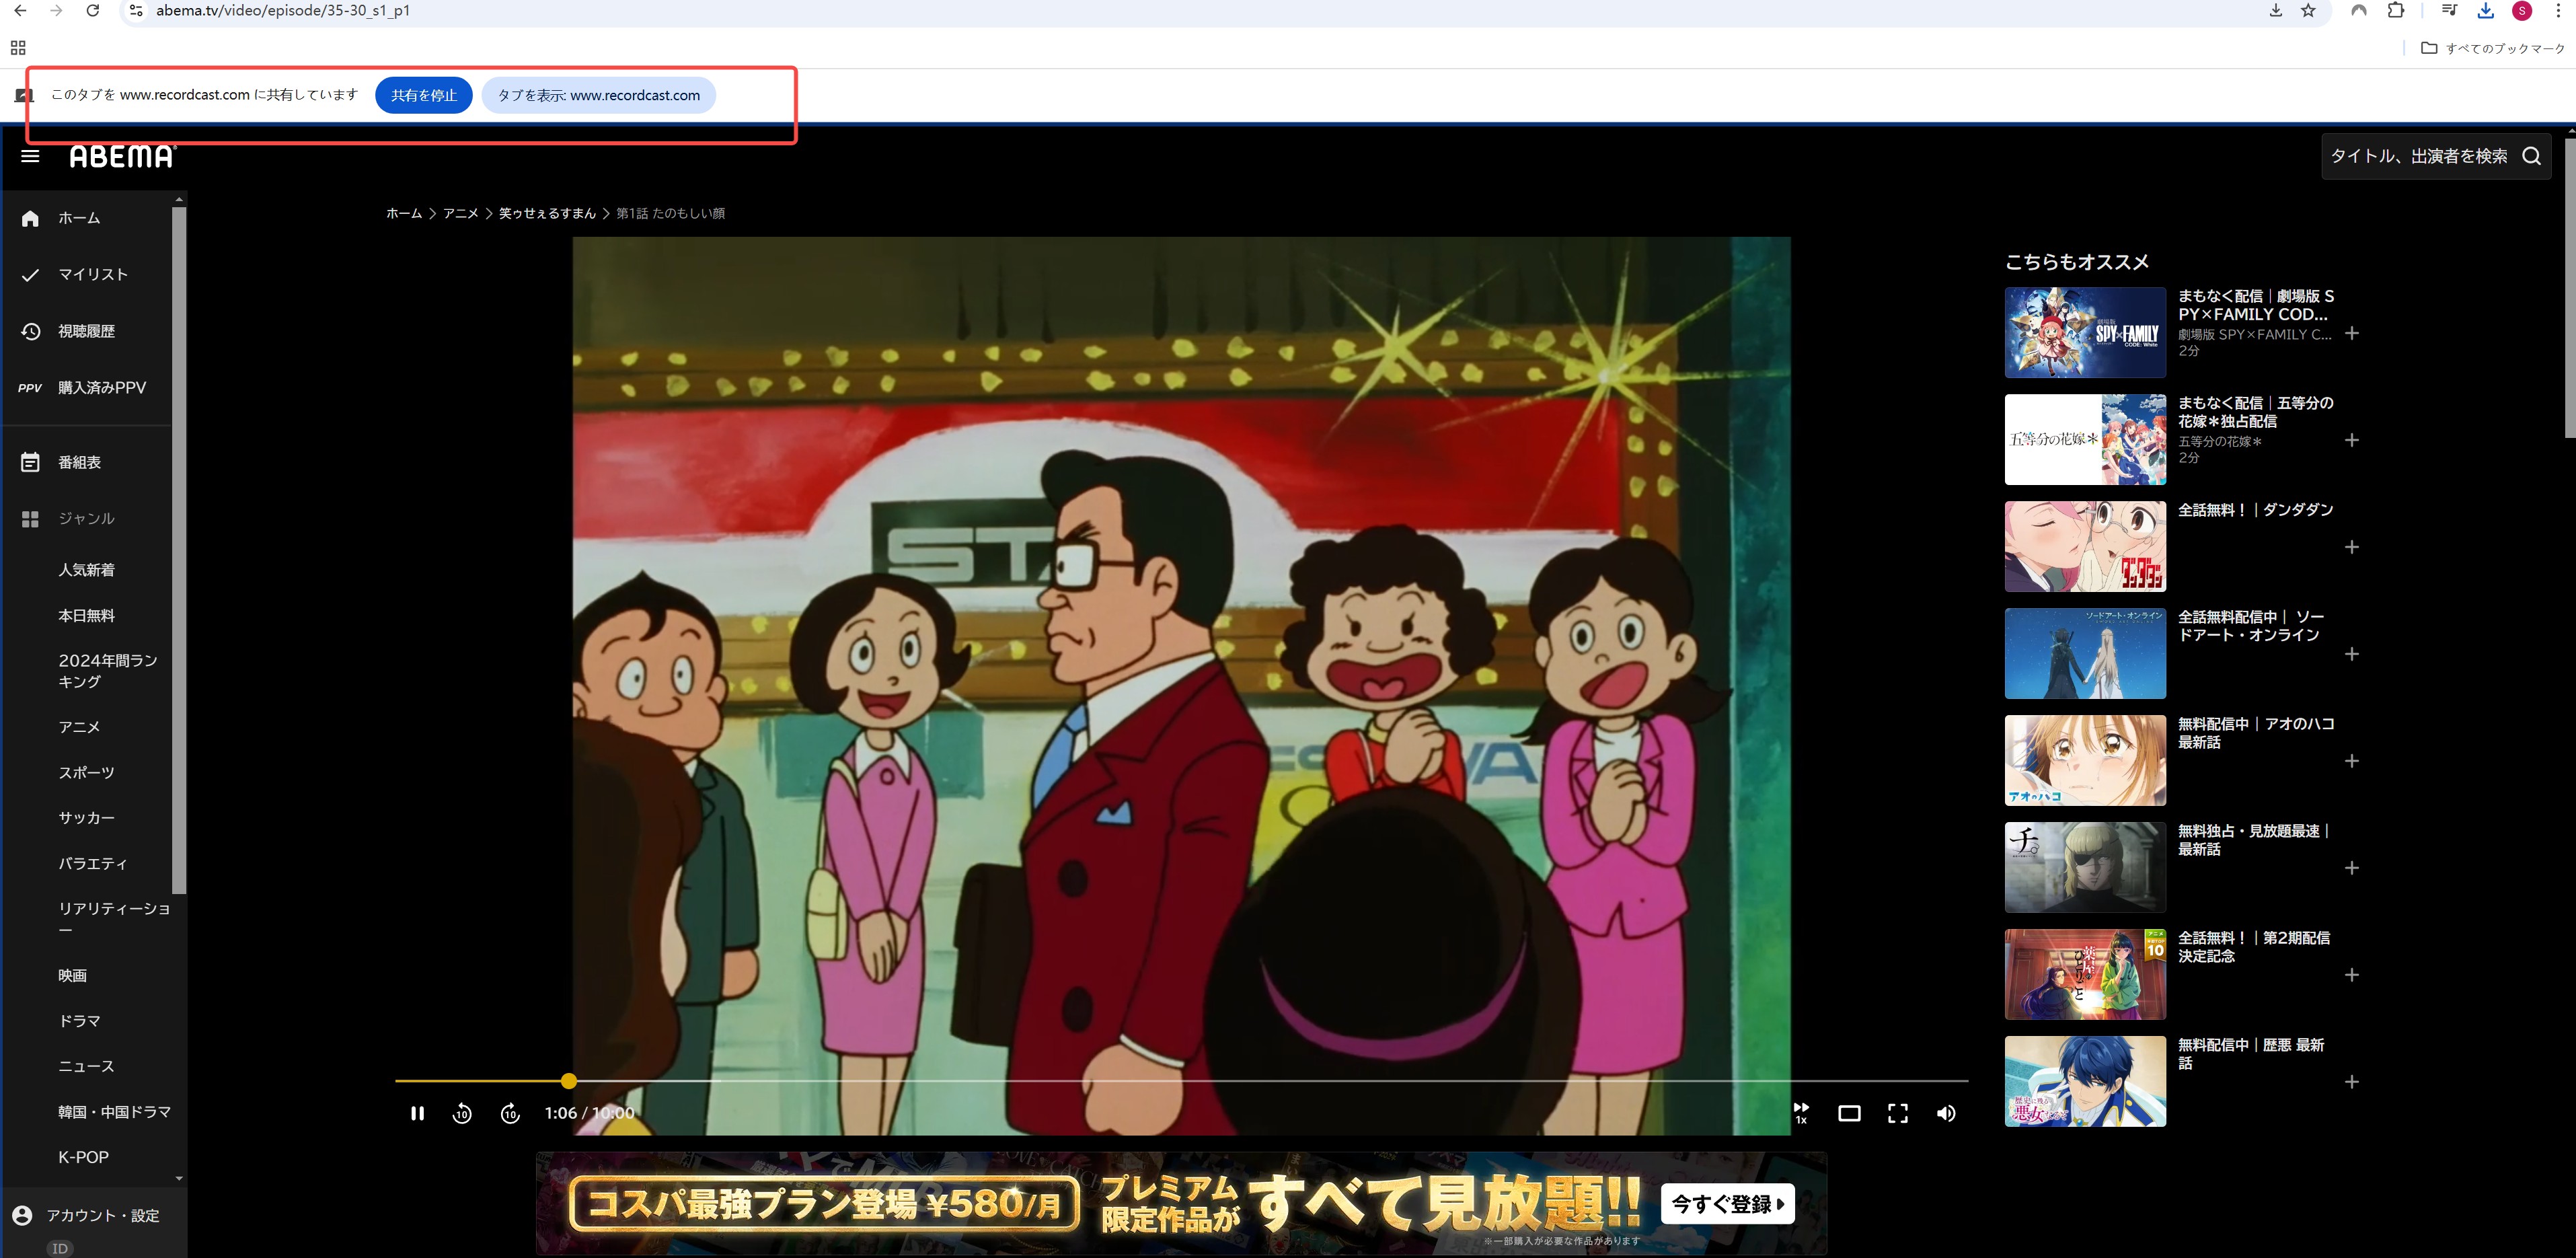Open マイリスト in sidebar
Viewport: 2576px width, 1258px height.
point(93,274)
